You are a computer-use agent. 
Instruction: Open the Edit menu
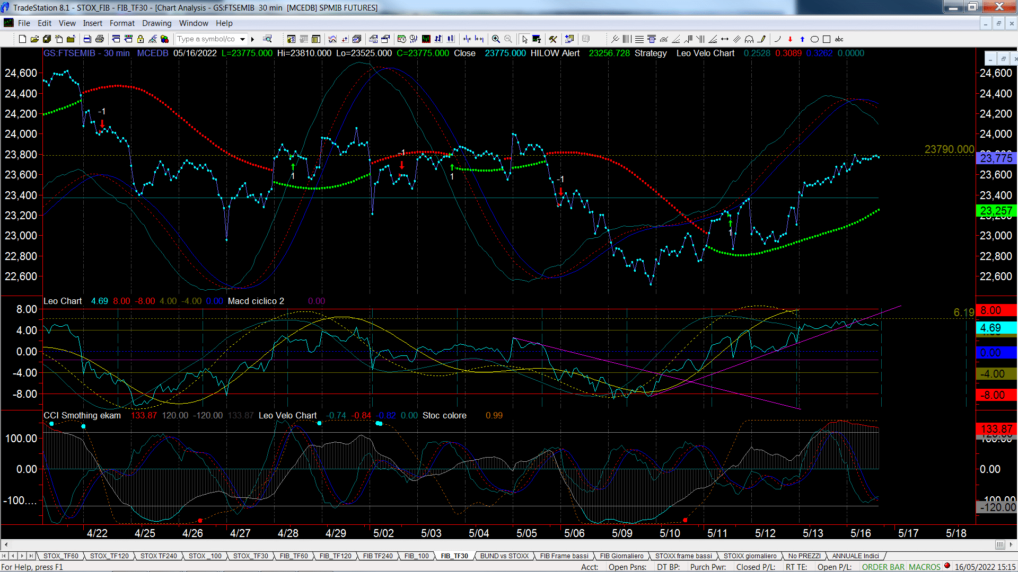45,23
